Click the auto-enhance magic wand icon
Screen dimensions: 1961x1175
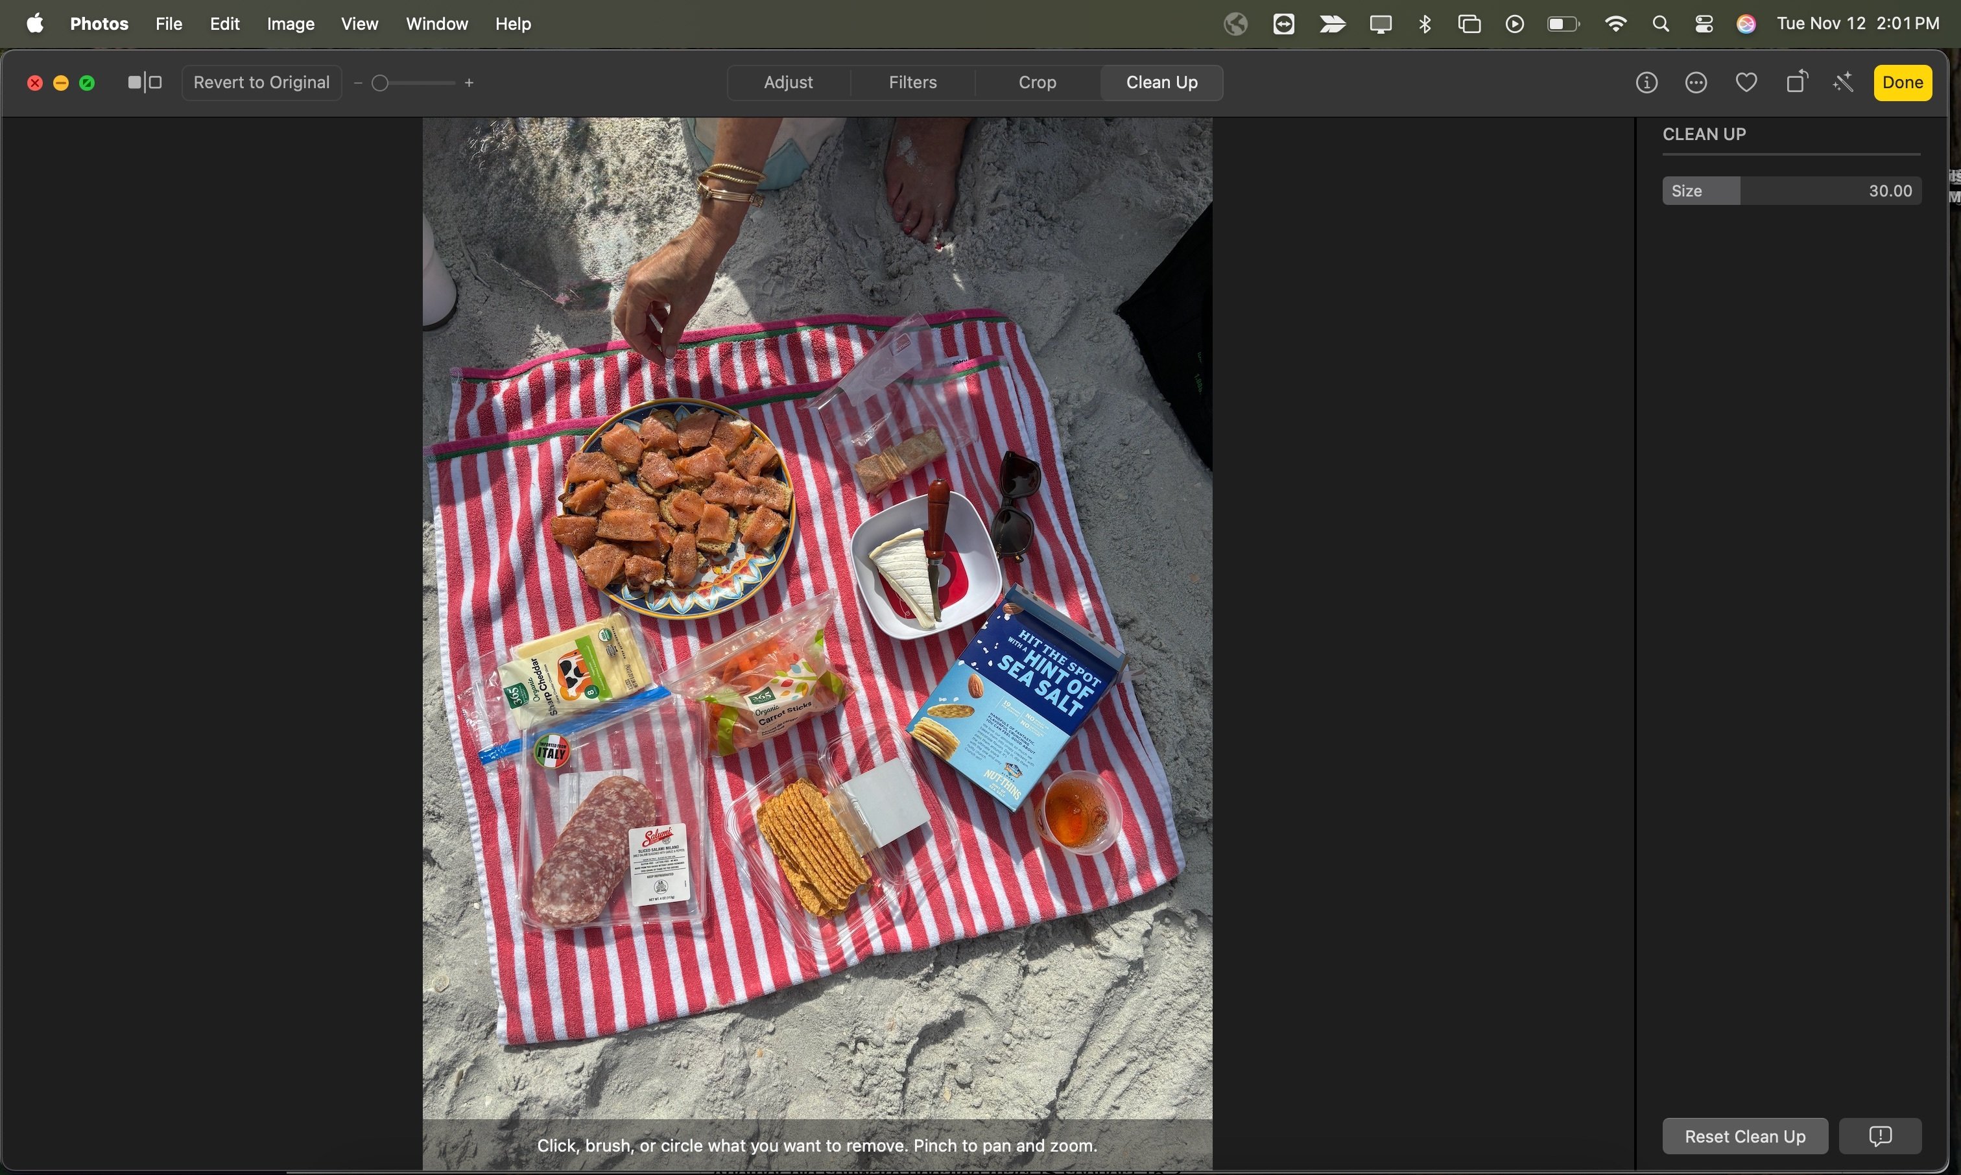point(1844,83)
